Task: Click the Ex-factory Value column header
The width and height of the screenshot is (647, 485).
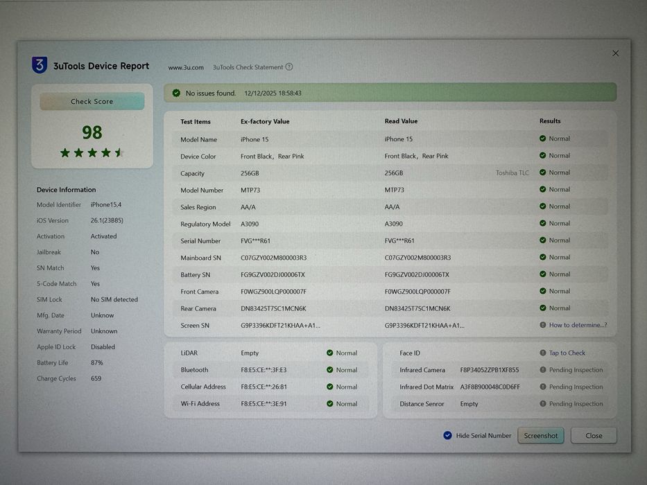Action: [x=265, y=121]
